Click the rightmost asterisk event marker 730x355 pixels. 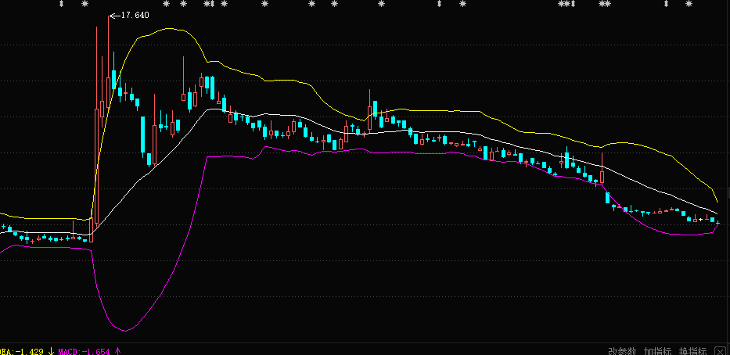pyautogui.click(x=689, y=4)
